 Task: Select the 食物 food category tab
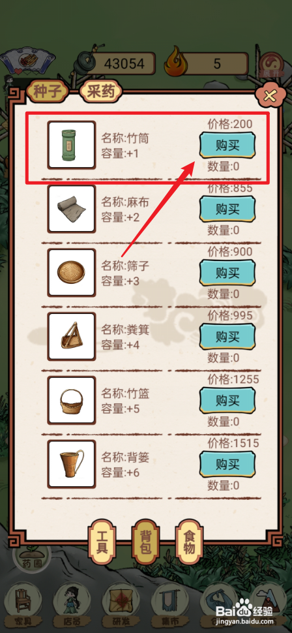(190, 542)
